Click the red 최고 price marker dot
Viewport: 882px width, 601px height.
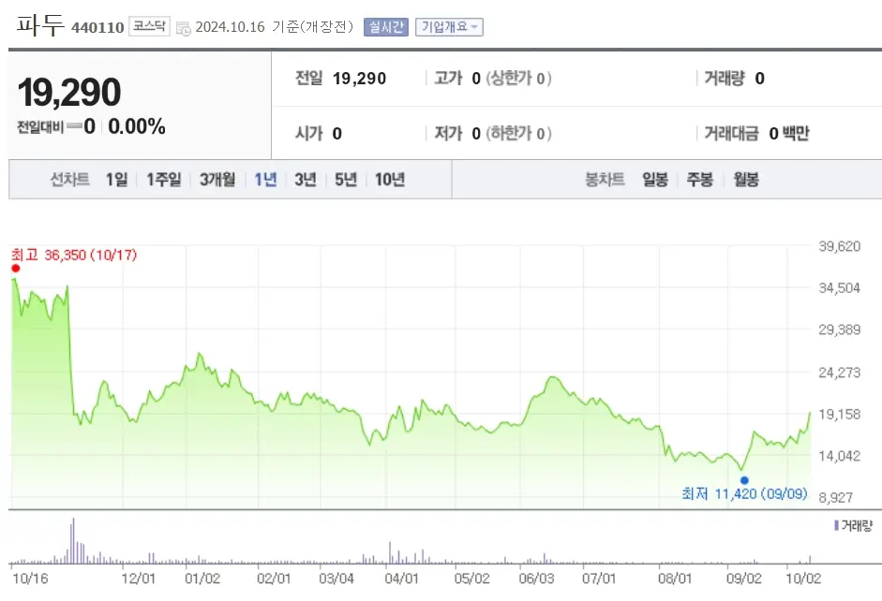point(14,268)
